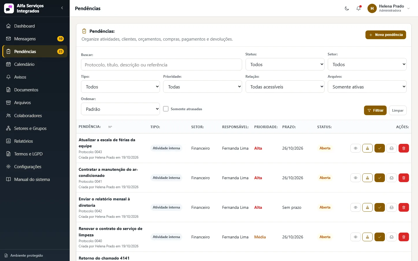Delete the 'Contratar a manutenção do ar-condicionado' pendência
Image resolution: width=418 pixels, height=261 pixels.
404,178
